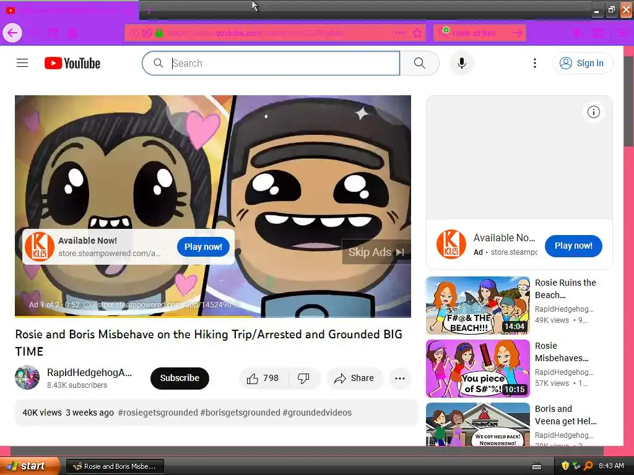
Task: Click into the YouTube search field
Action: pos(271,63)
